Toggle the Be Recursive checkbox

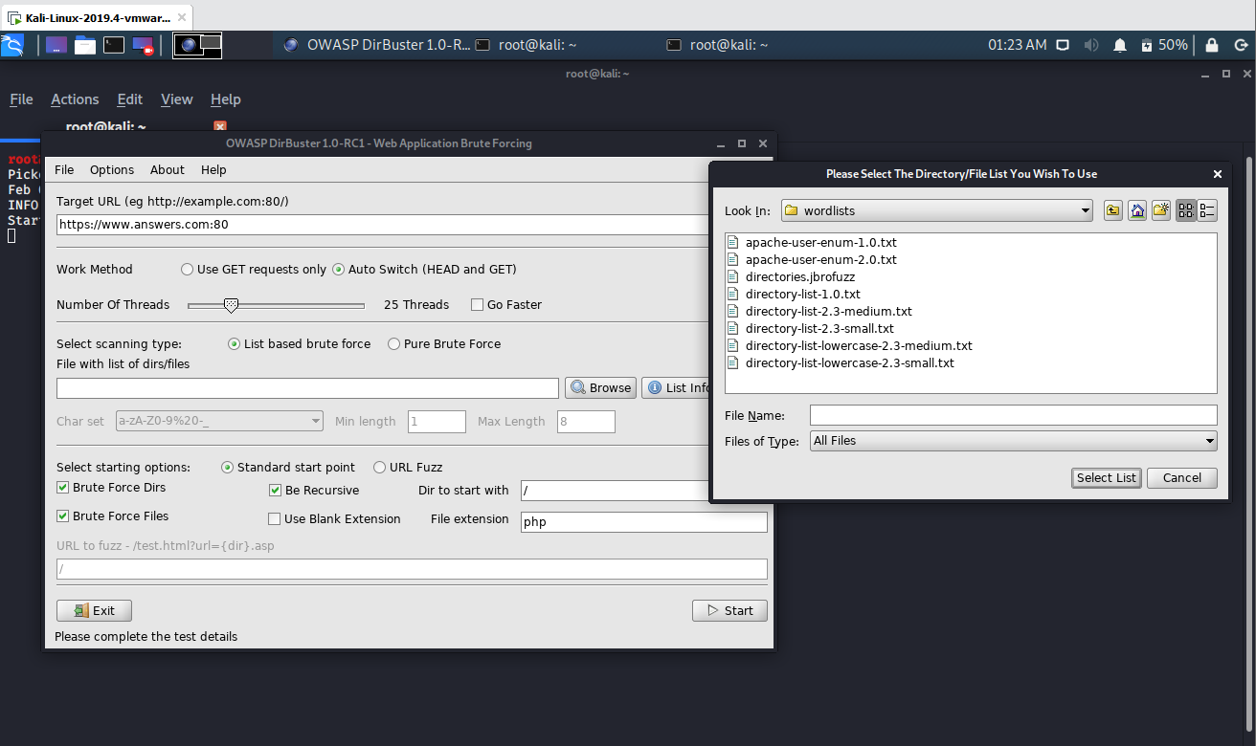[x=314, y=491]
